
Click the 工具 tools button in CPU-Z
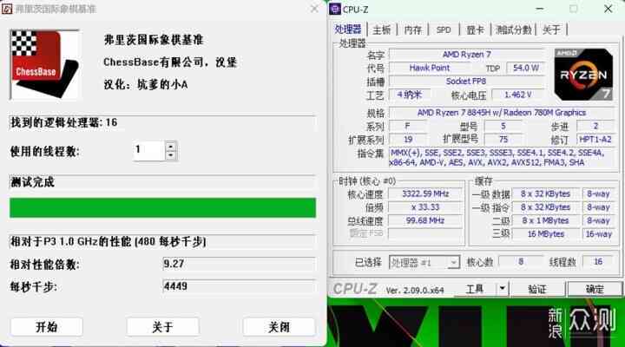click(474, 289)
